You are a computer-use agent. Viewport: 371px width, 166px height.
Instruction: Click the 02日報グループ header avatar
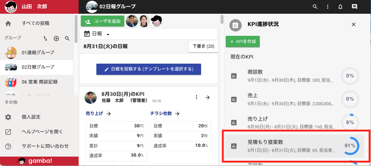(x=92, y=7)
